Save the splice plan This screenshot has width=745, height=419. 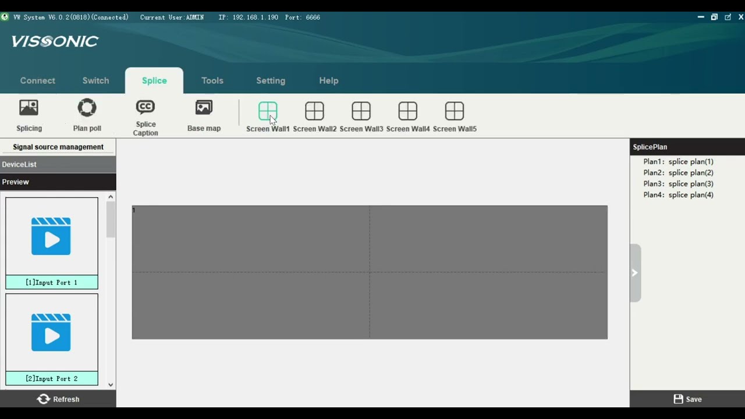687,399
